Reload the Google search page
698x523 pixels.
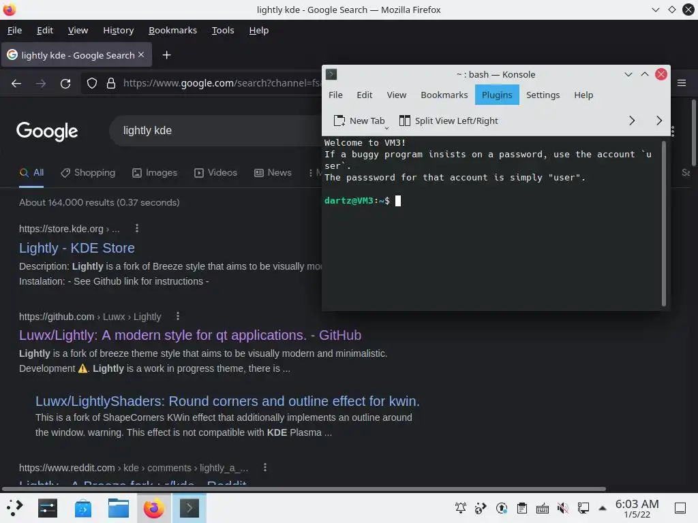(x=65, y=83)
